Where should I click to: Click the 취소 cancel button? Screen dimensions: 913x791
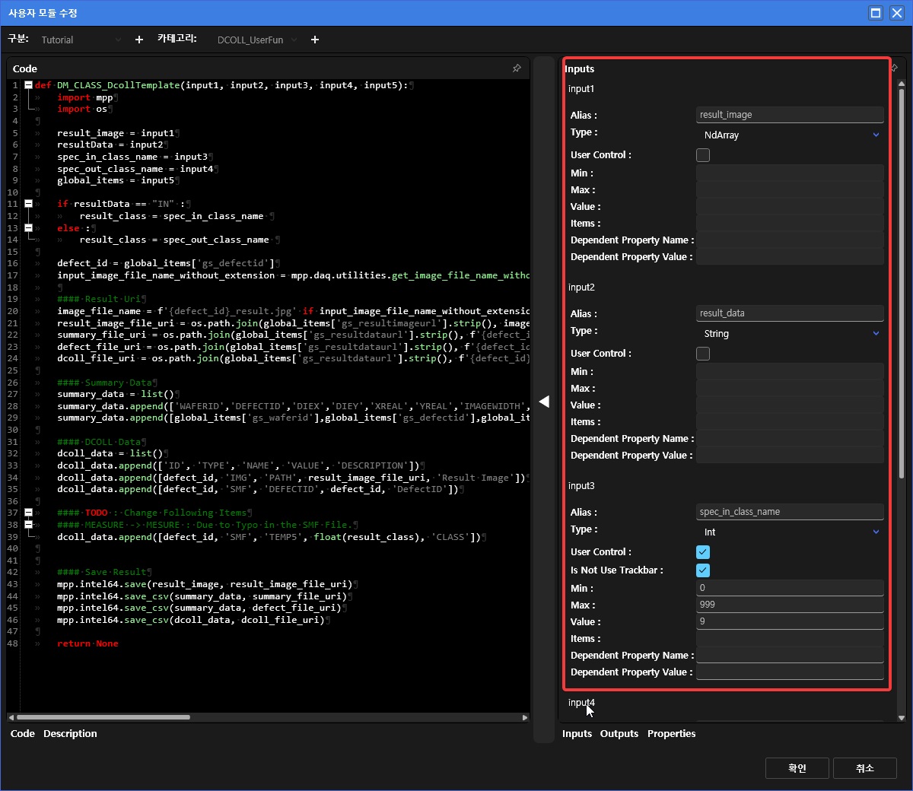click(x=865, y=768)
